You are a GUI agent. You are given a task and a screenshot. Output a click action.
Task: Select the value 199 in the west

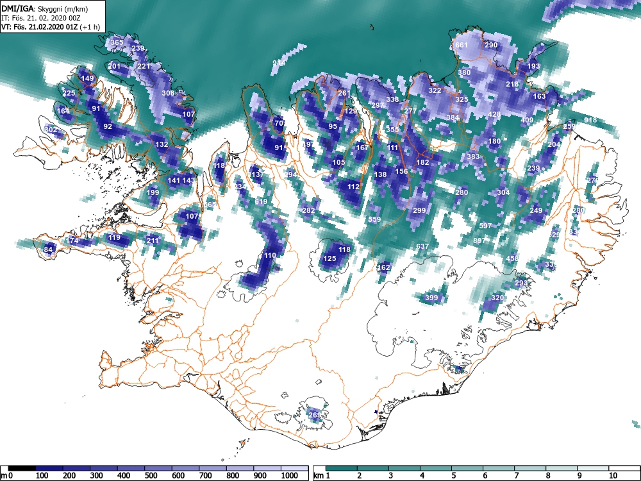[153, 192]
